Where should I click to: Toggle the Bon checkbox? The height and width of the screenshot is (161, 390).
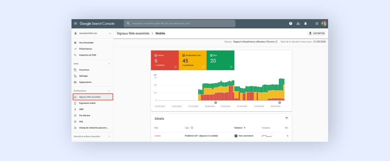click(211, 55)
